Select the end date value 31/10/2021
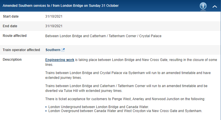Image resolution: width=221 pixels, height=120 pixels. tap(54, 26)
